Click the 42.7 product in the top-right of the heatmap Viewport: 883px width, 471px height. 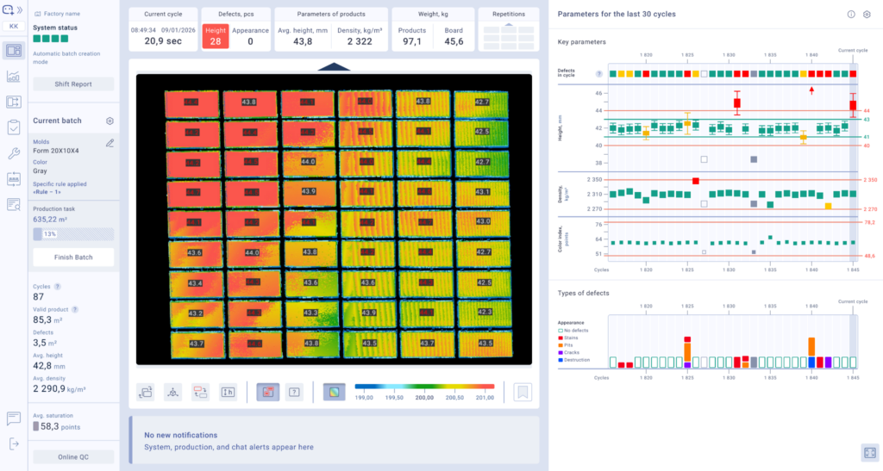pos(481,102)
